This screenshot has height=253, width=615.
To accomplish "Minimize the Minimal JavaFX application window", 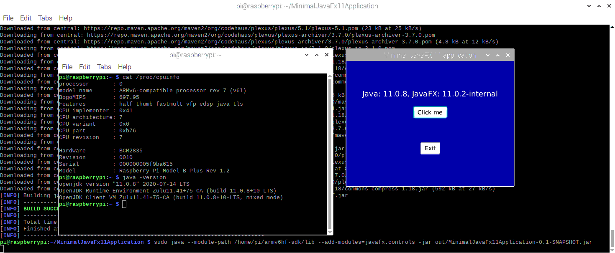I will coord(488,56).
